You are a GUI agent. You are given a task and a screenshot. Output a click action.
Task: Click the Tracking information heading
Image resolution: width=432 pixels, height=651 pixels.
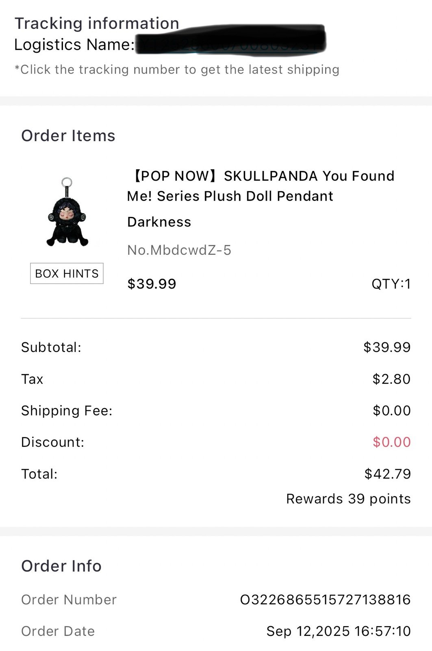tap(97, 24)
